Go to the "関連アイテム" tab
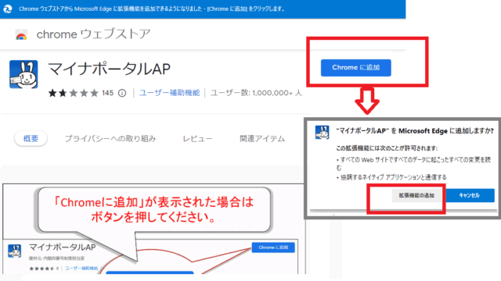This screenshot has height=281, width=501. 262,139
